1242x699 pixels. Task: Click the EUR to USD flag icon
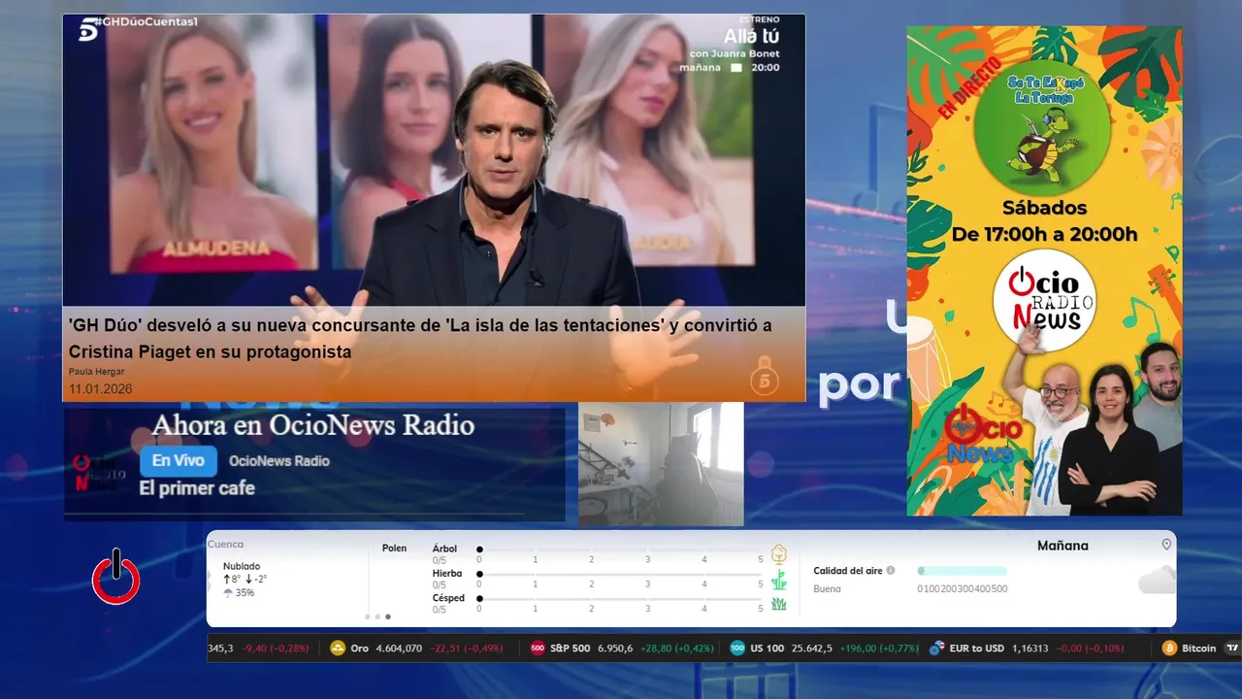pos(936,649)
